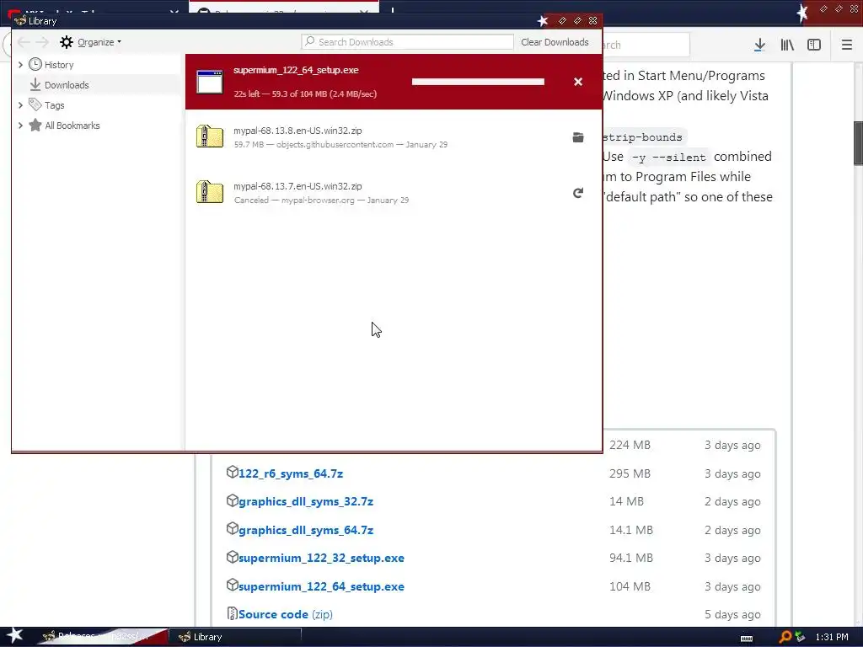
Task: Click the 1:31 PM clock
Action: pyautogui.click(x=832, y=637)
